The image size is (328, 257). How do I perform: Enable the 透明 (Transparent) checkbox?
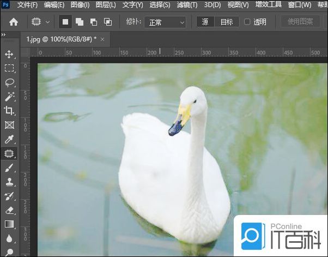(x=247, y=22)
